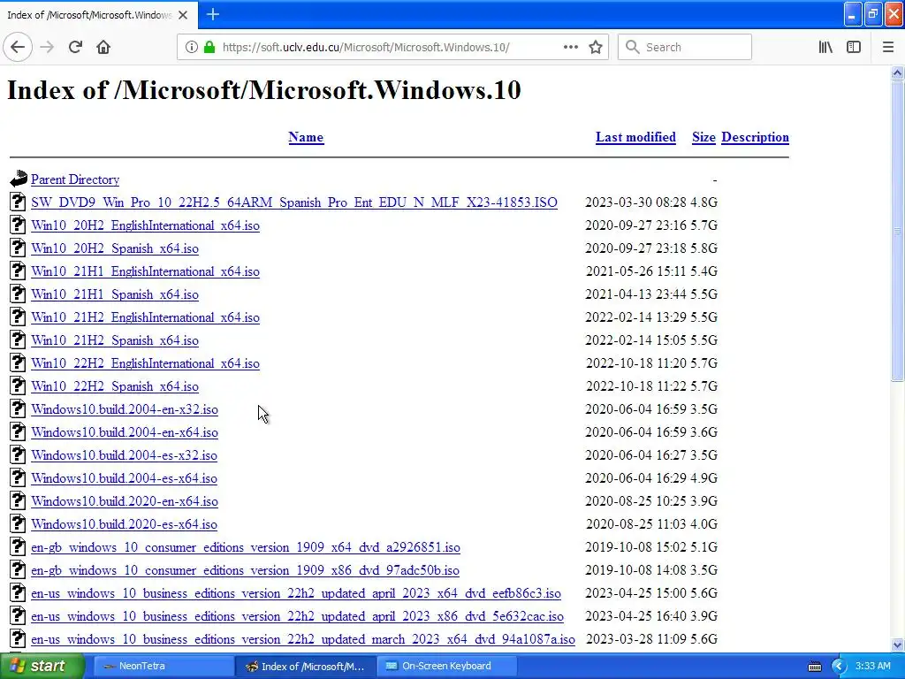This screenshot has height=679, width=905.
Task: Open the Library icon in toolbar
Action: pos(825,48)
